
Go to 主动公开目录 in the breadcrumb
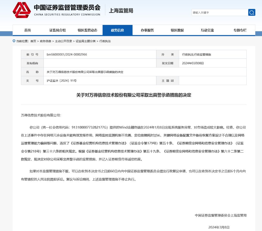63,41
